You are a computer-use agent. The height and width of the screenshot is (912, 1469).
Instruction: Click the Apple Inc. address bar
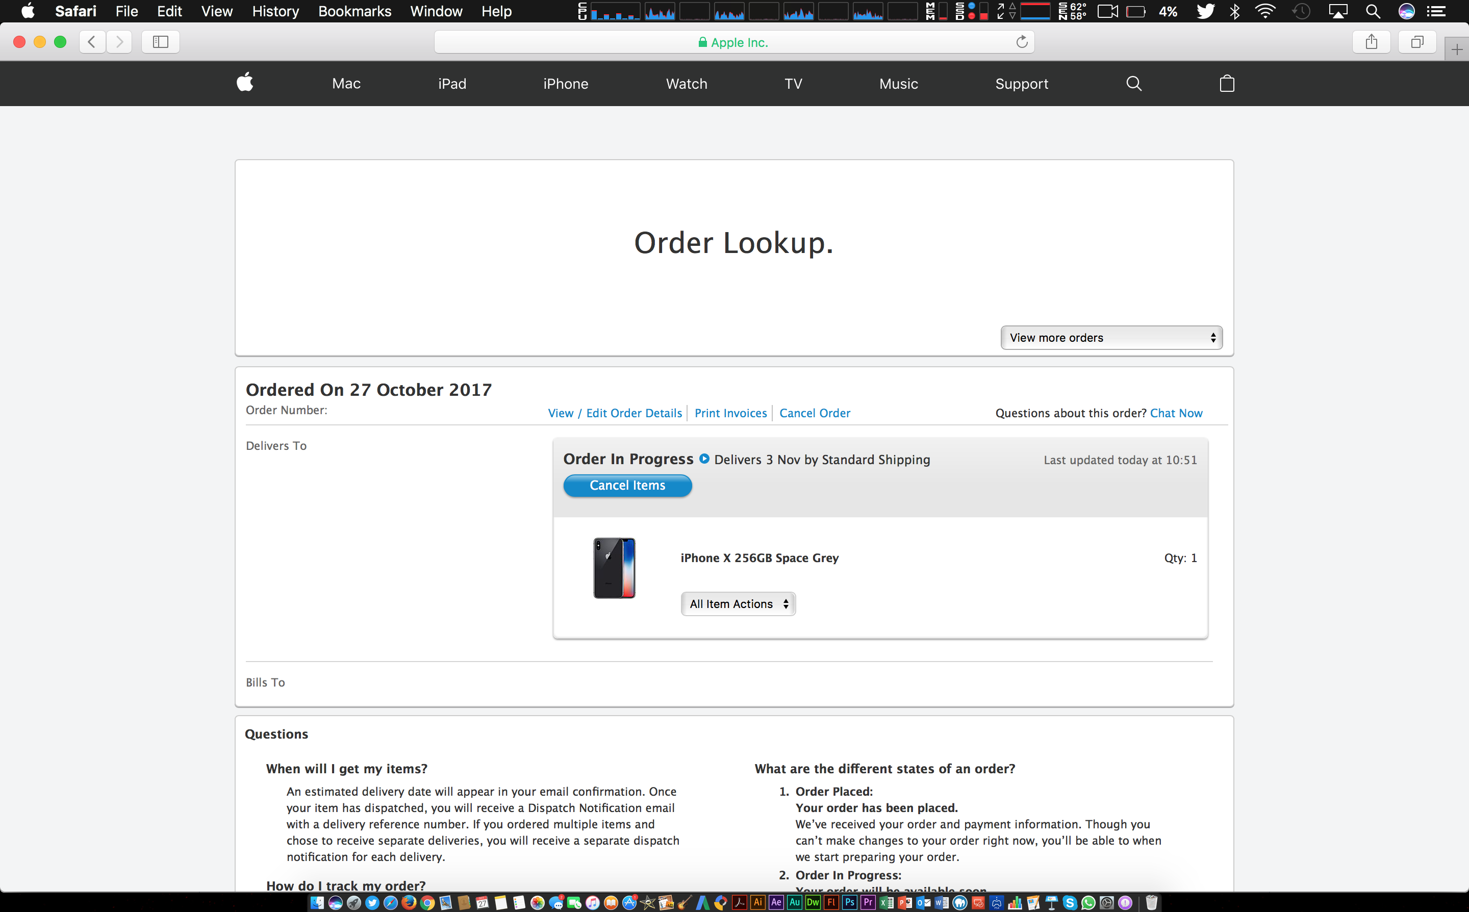[x=734, y=42]
